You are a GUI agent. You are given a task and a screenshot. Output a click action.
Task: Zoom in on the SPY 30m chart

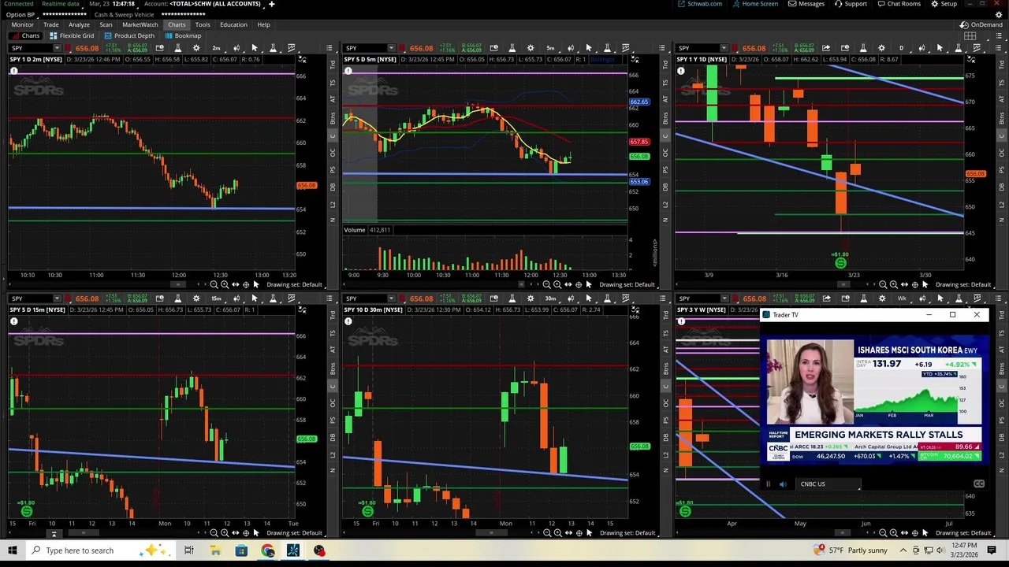coord(557,533)
